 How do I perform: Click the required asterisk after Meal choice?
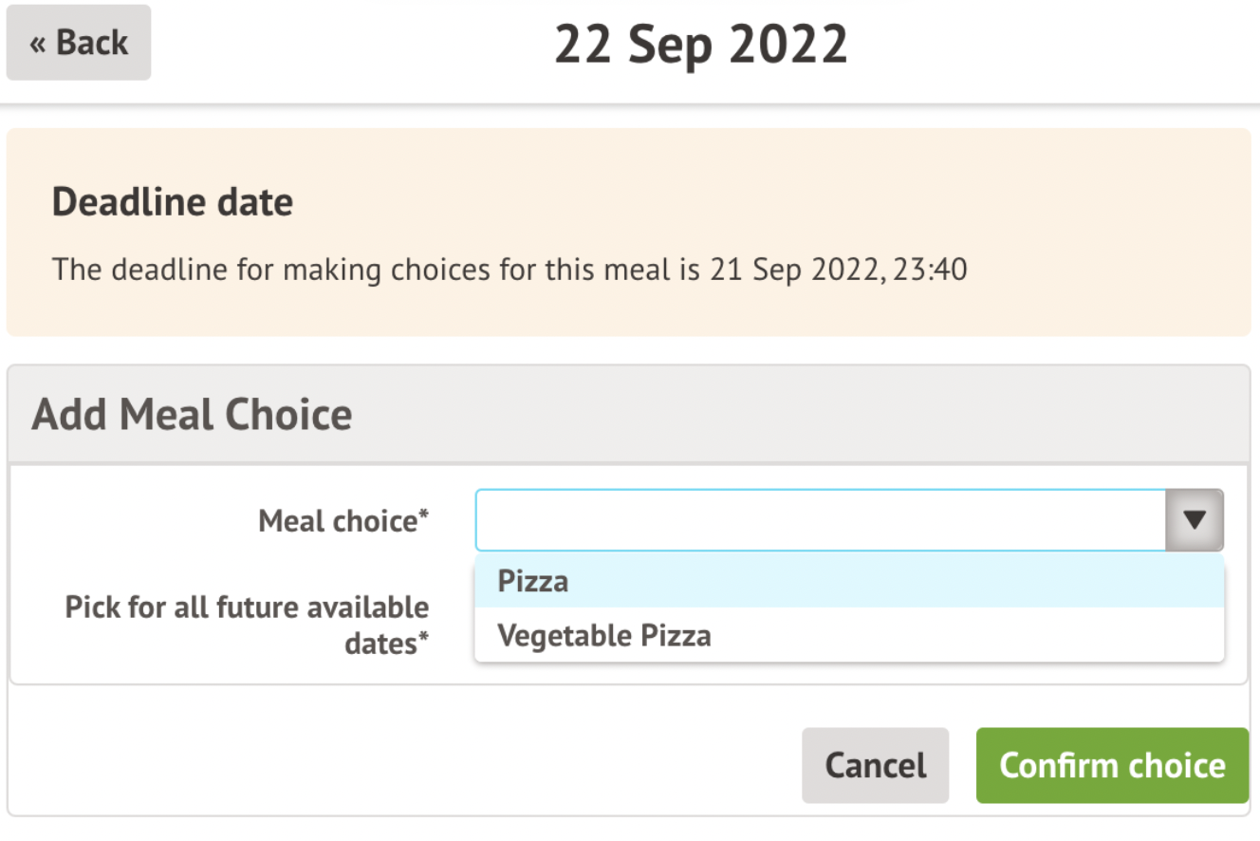[425, 515]
